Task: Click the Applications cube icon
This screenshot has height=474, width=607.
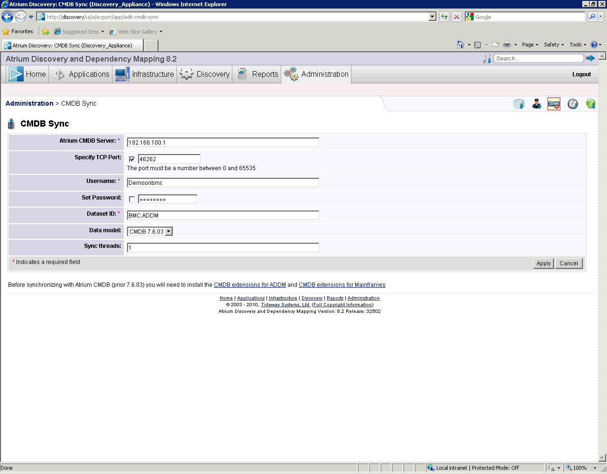Action: pos(58,74)
